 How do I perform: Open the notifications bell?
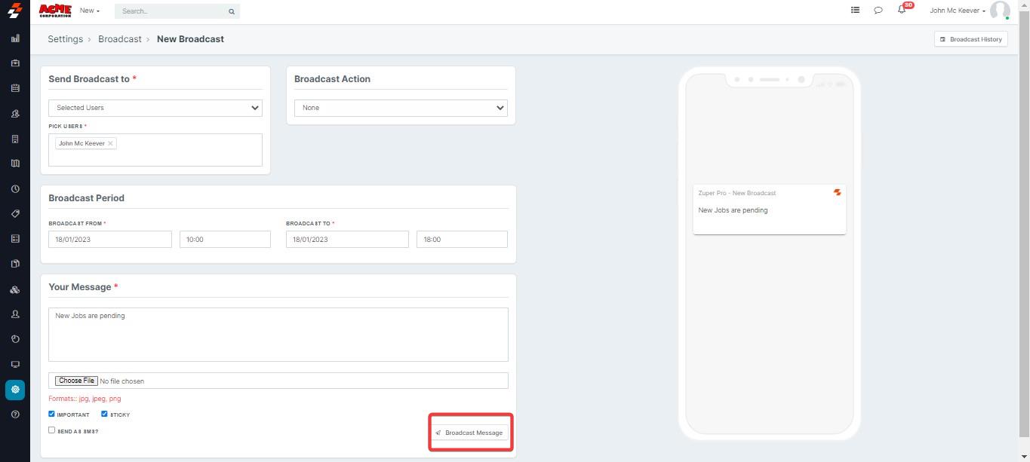(x=901, y=10)
